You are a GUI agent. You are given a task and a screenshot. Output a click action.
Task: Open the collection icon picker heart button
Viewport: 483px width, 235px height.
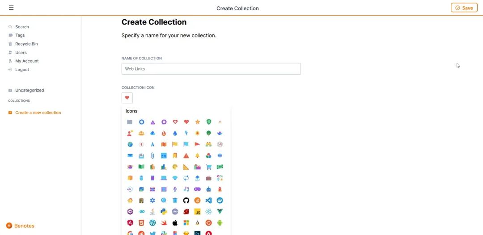click(127, 98)
